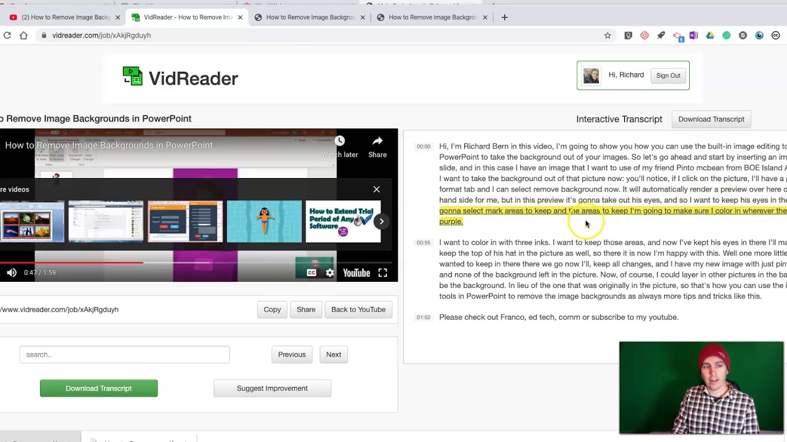Click 'I want to color in' paragraph
The width and height of the screenshot is (787, 442).
pyautogui.click(x=613, y=269)
